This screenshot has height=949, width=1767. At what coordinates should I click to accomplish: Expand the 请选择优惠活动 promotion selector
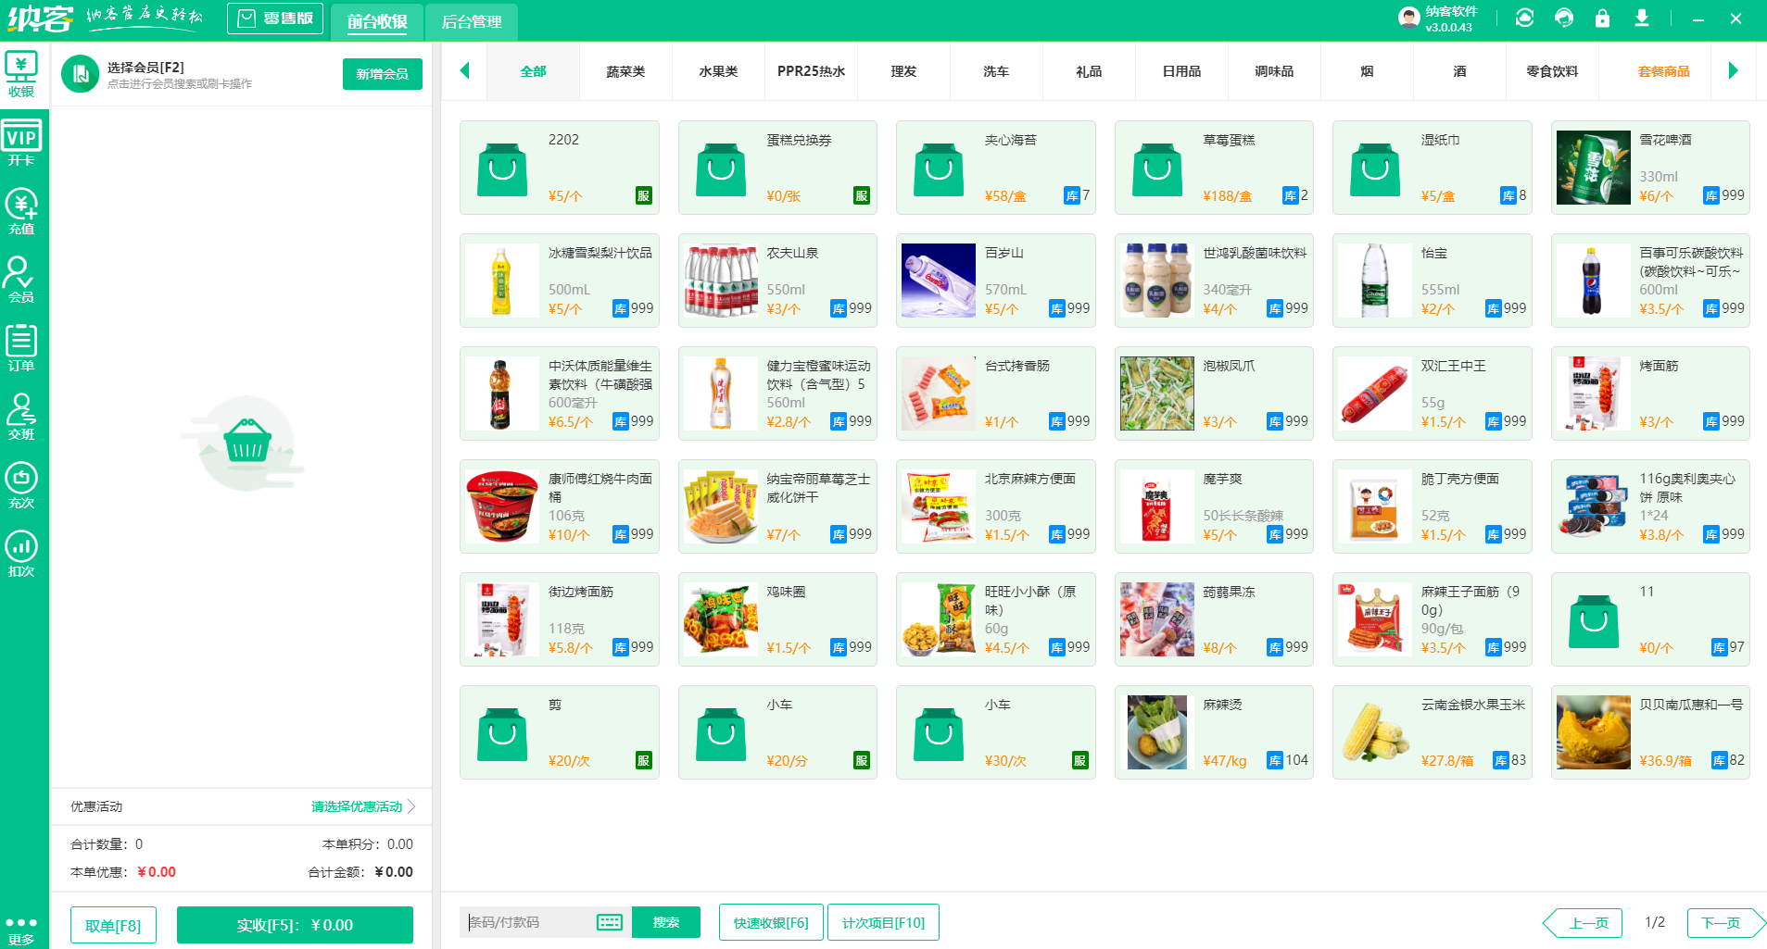(x=355, y=806)
